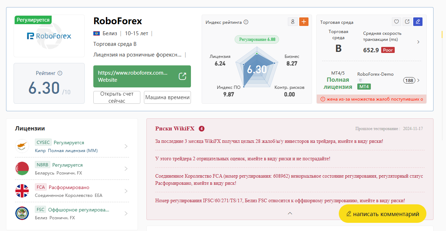Click RoboForex-Demo server name

(375, 74)
